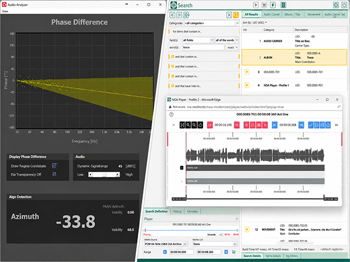Viewport: 350px width, 262px height.
Task: Toggle third 'and that contain in..' orange checkbox
Action: 173,76
